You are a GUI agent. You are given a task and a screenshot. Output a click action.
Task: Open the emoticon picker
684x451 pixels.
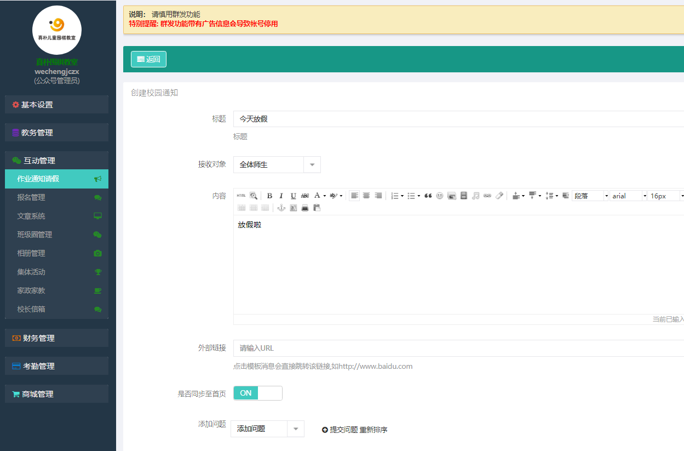click(x=439, y=196)
